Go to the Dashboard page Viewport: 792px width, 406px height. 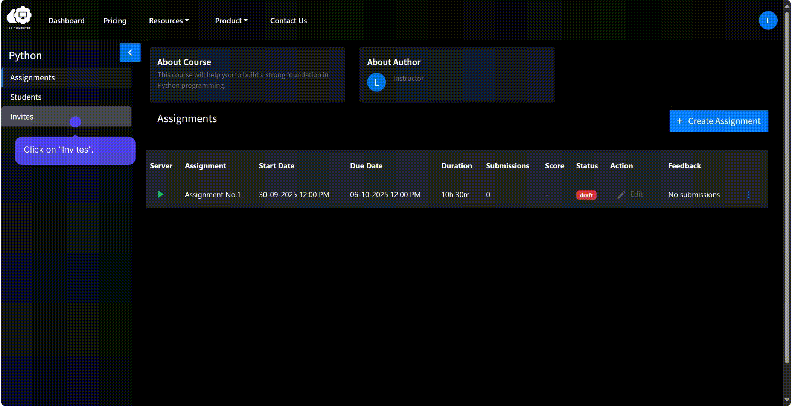coord(66,21)
